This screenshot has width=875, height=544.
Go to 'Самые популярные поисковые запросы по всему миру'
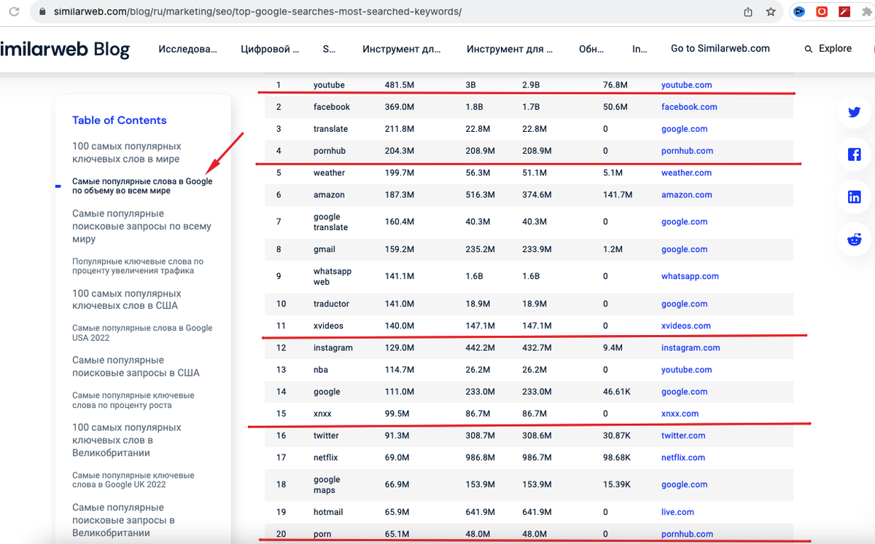click(x=141, y=226)
